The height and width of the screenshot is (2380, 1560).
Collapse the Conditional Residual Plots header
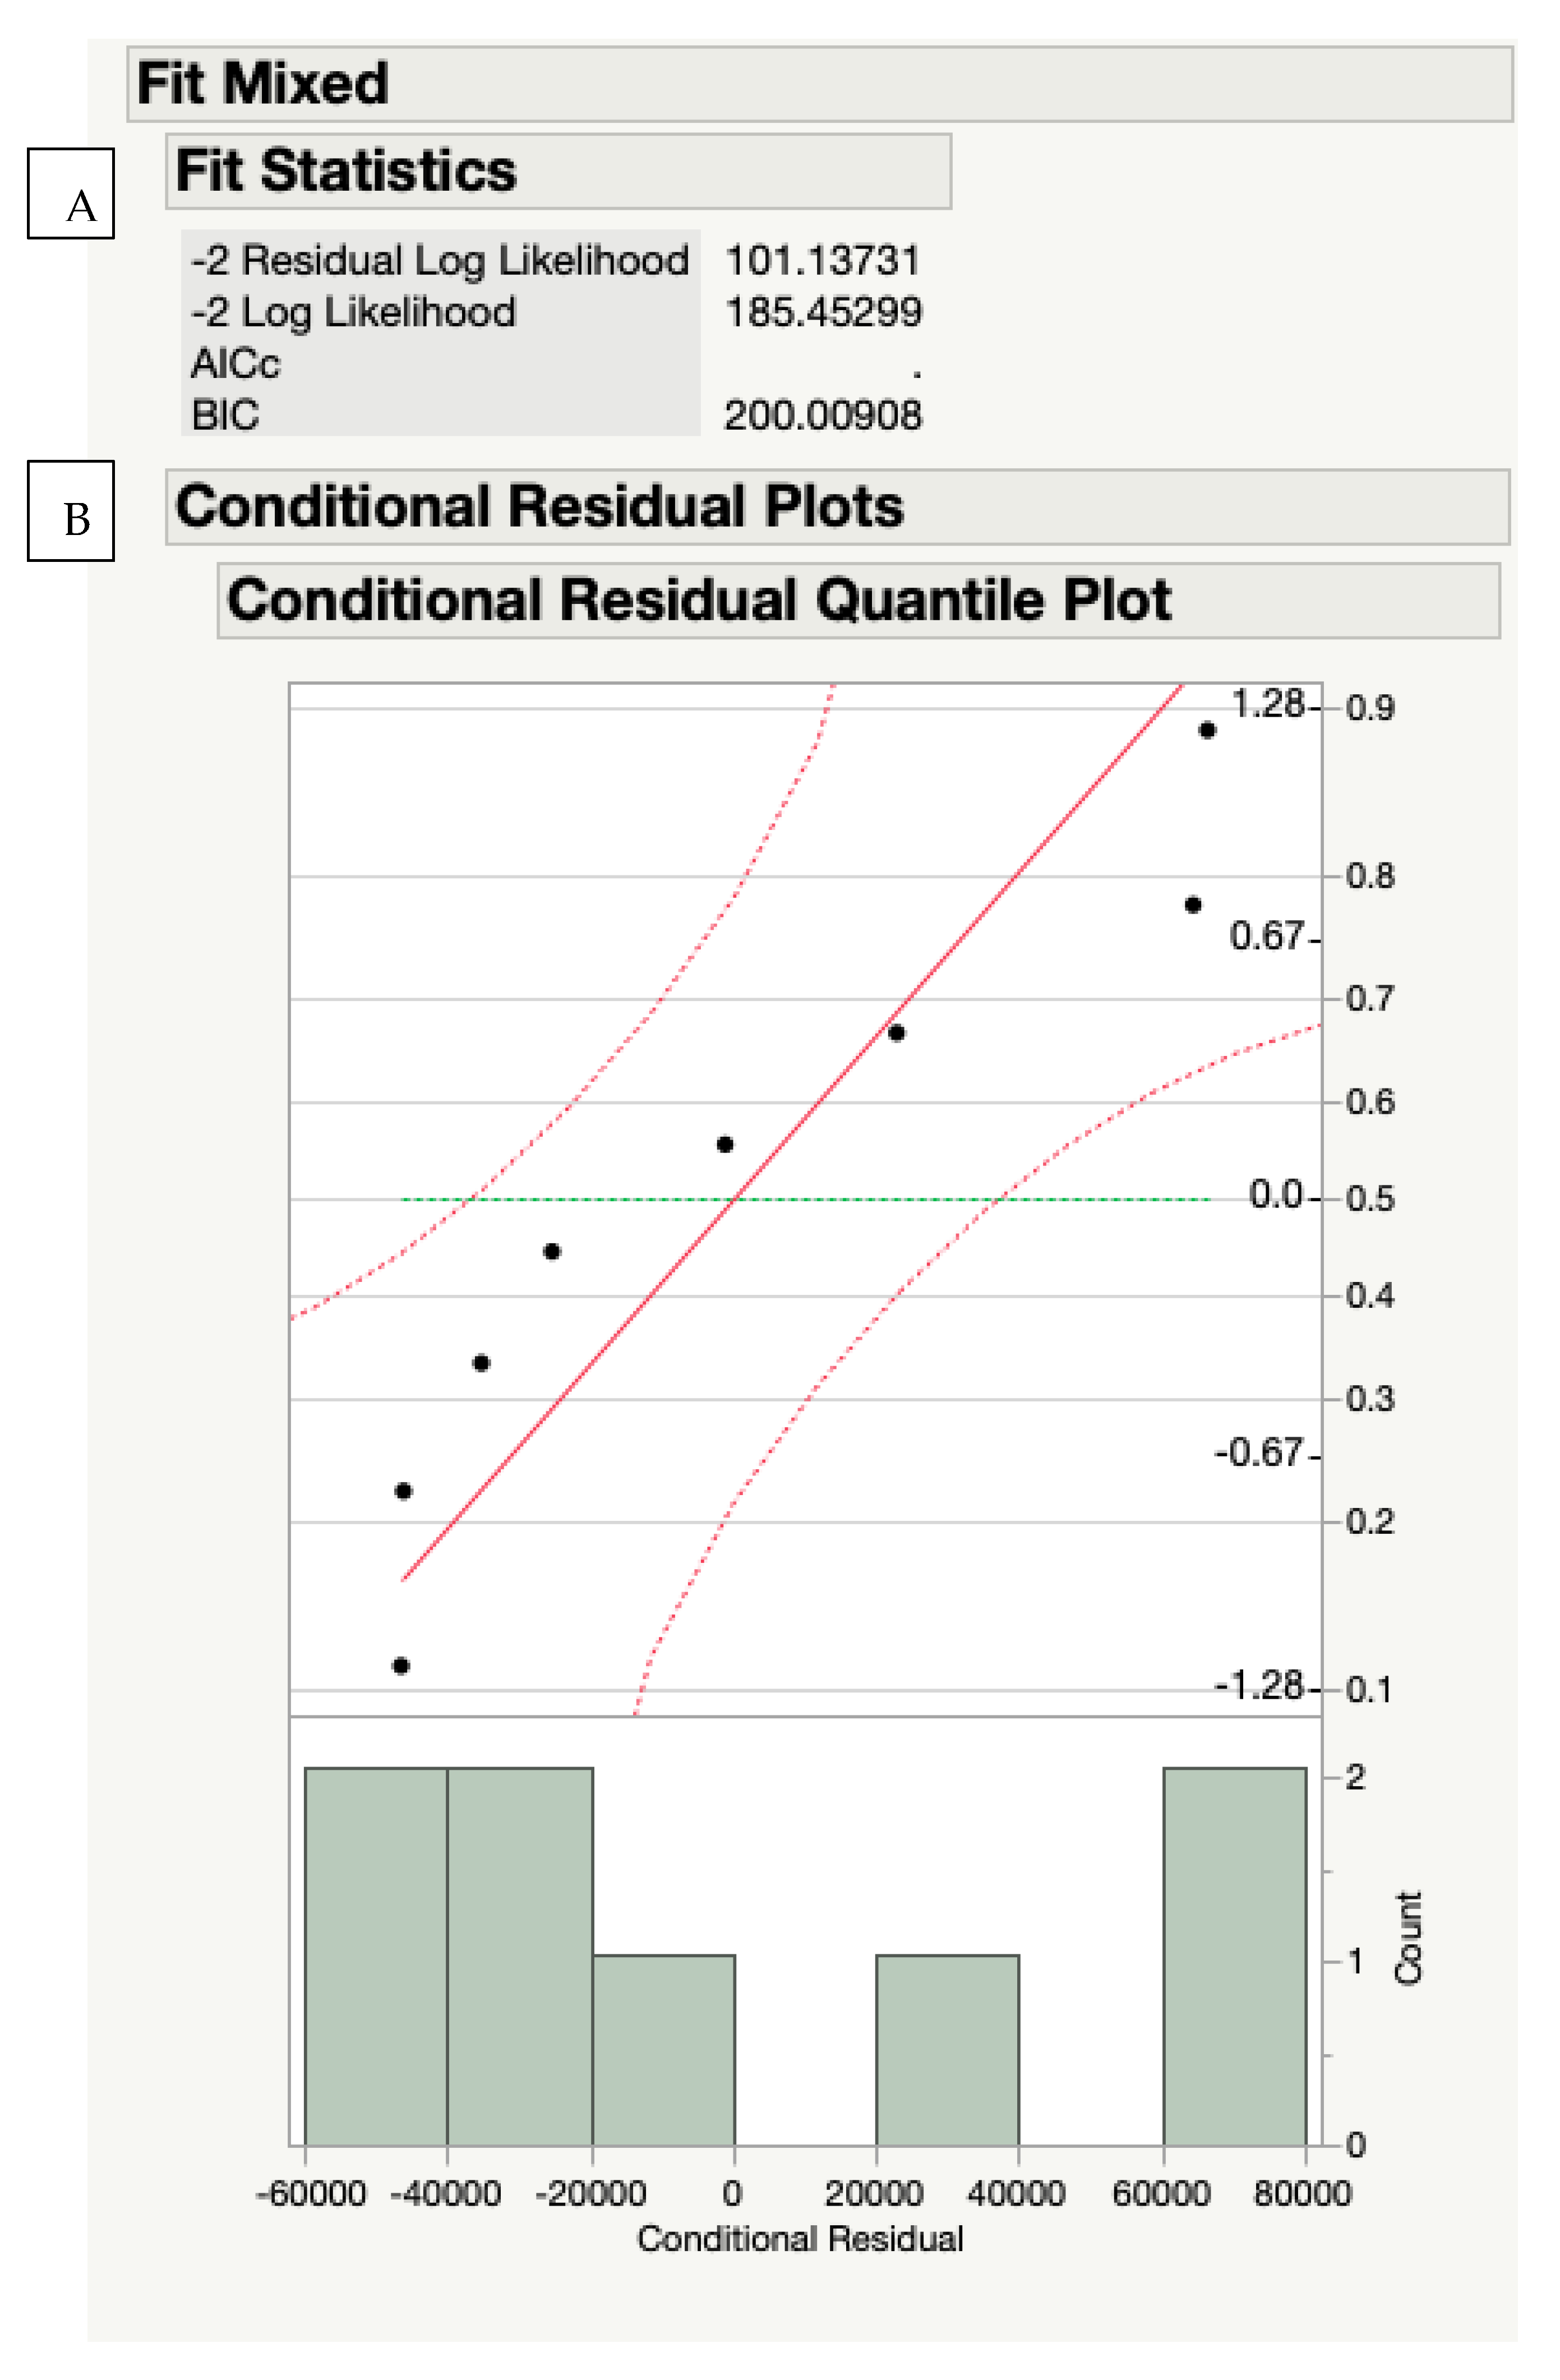point(539,506)
